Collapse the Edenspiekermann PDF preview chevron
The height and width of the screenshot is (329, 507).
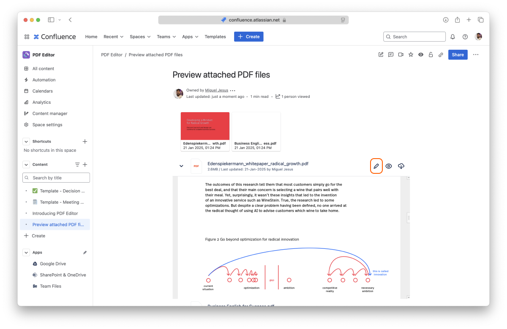[x=181, y=166]
